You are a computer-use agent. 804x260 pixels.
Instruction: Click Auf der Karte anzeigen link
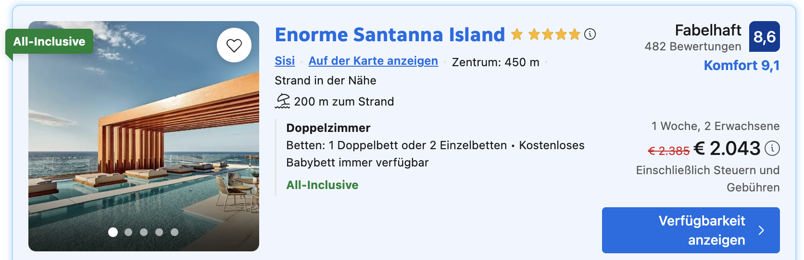(x=373, y=61)
